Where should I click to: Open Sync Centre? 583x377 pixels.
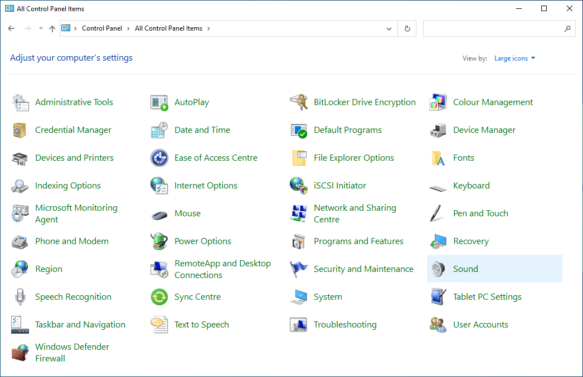pyautogui.click(x=198, y=296)
